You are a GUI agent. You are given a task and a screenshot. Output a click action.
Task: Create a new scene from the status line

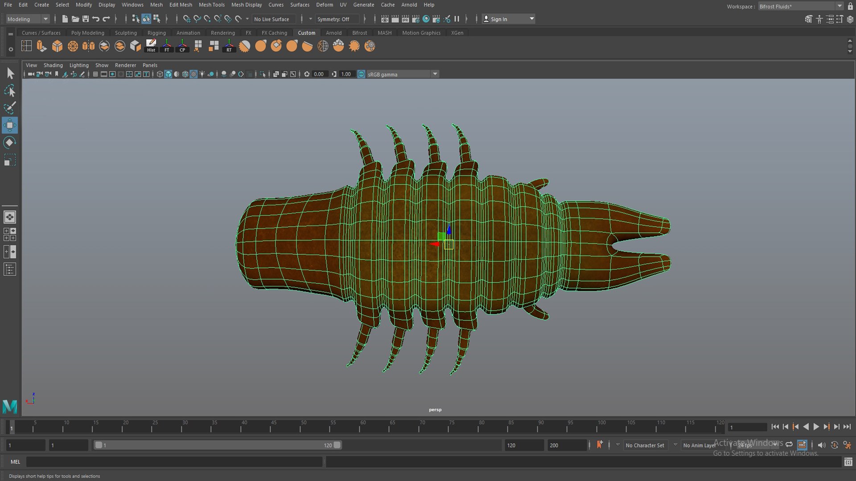65,19
